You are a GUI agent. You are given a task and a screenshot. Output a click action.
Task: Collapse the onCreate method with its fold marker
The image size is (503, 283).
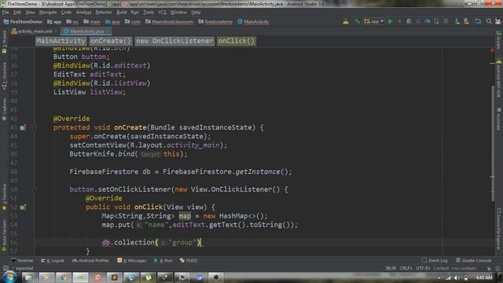[x=35, y=127]
